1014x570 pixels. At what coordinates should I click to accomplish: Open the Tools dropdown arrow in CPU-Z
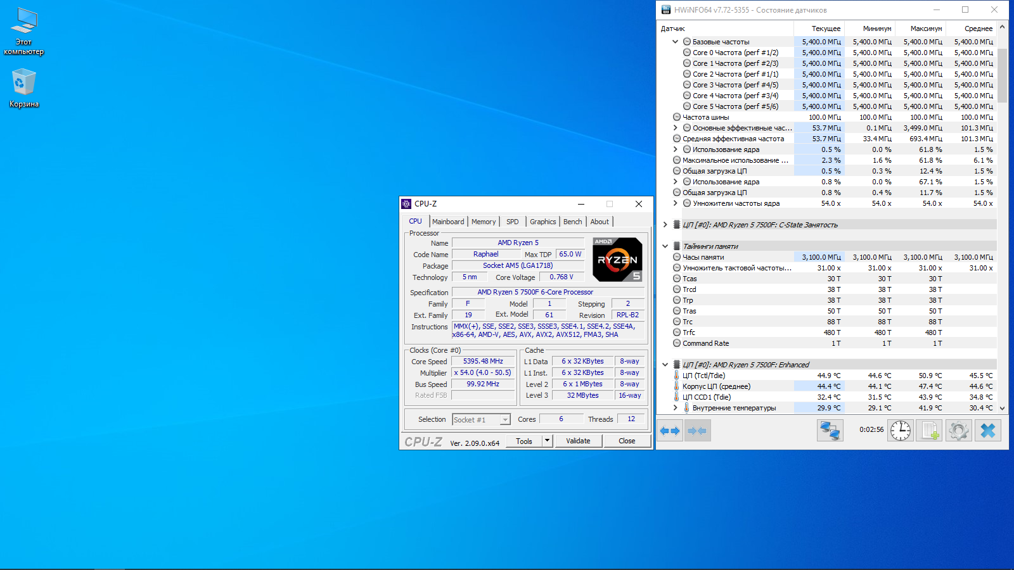click(548, 441)
